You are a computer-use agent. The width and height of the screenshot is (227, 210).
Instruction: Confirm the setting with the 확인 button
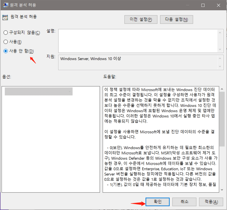157,202
